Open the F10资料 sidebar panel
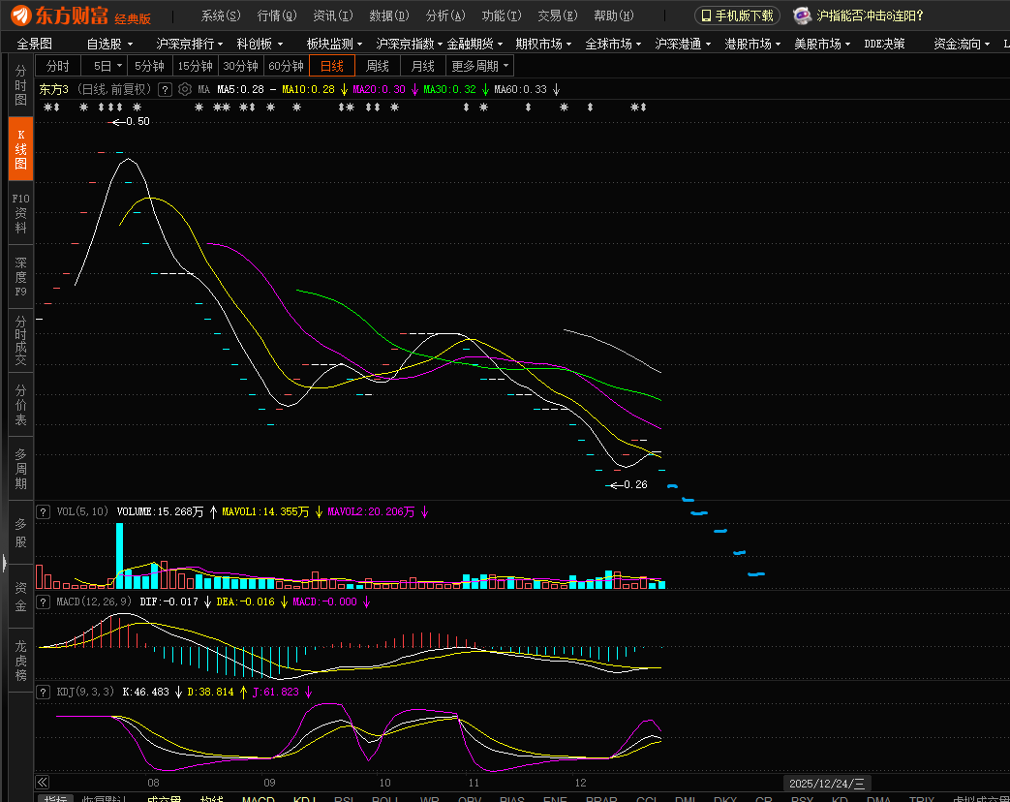This screenshot has height=802, width=1010. tap(20, 213)
